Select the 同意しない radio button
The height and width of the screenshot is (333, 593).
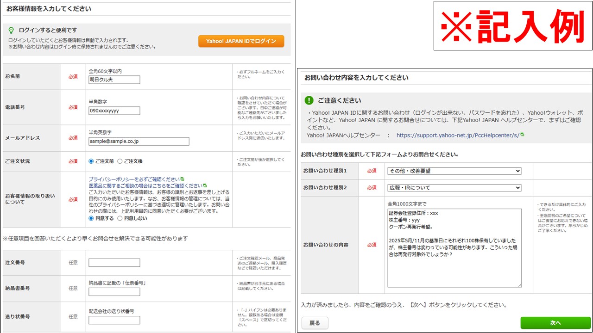(x=120, y=218)
